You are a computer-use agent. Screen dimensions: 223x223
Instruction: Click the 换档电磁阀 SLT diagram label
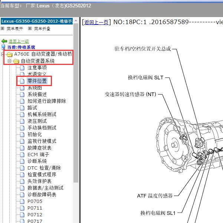(145, 78)
